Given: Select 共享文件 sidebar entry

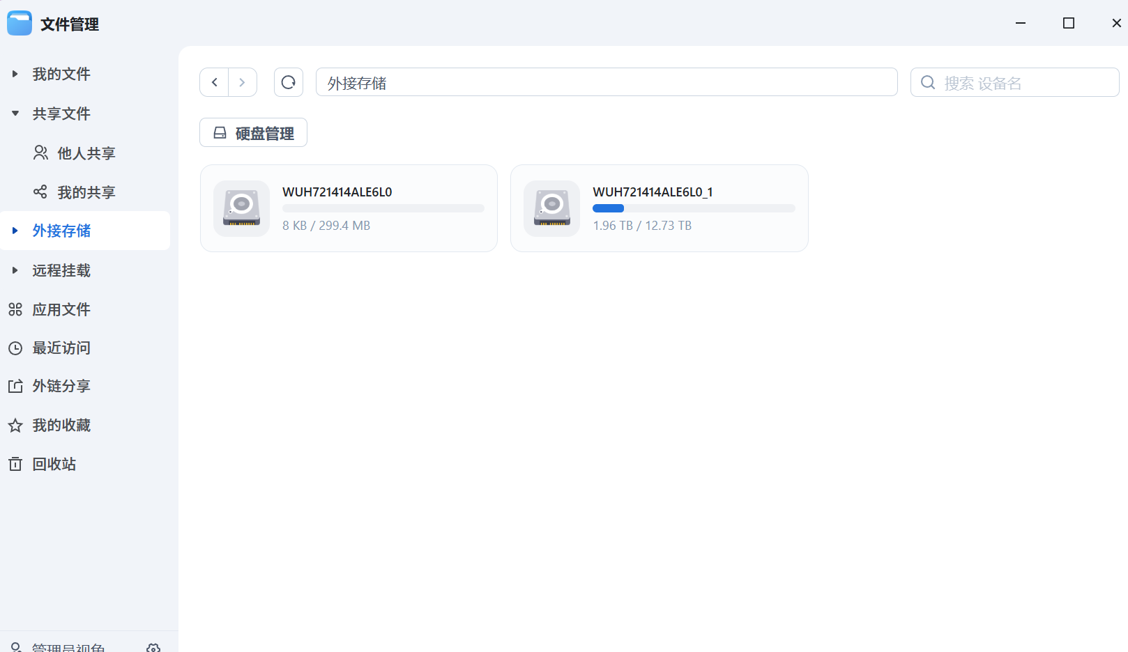Looking at the screenshot, I should pos(61,114).
